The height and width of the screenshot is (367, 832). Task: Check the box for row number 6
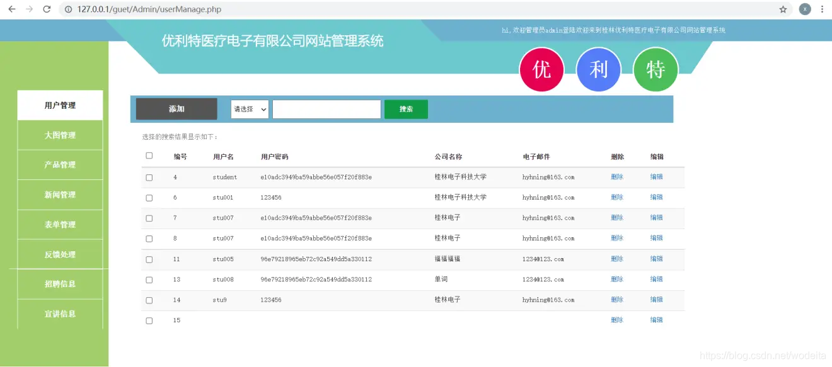tap(149, 198)
